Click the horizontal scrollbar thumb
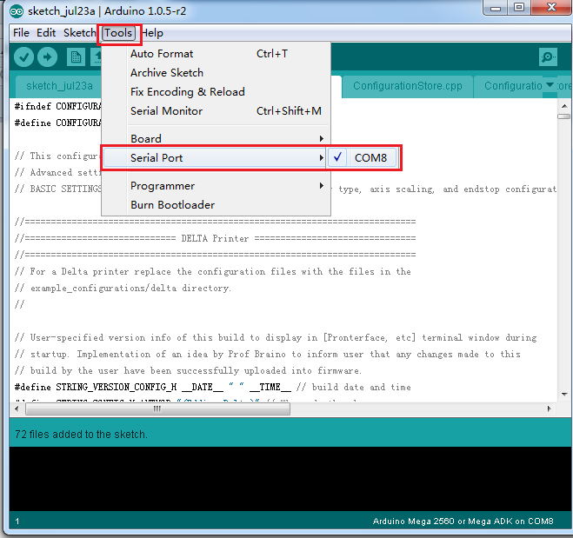This screenshot has width=573, height=538. point(158,408)
